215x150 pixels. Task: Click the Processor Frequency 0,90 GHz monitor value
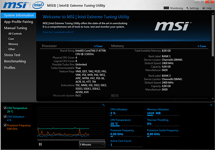117,134
